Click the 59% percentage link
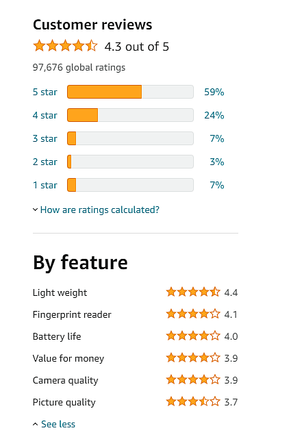The image size is (291, 439). tap(214, 92)
